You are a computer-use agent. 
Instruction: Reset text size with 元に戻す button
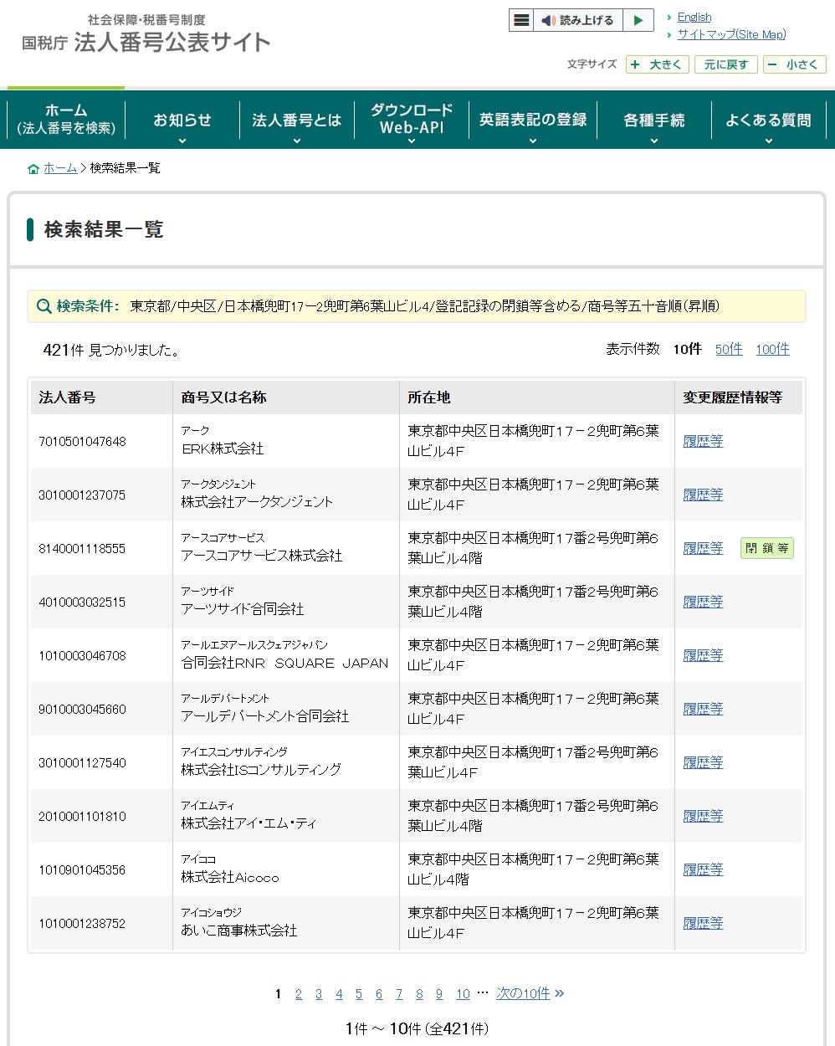tap(725, 64)
